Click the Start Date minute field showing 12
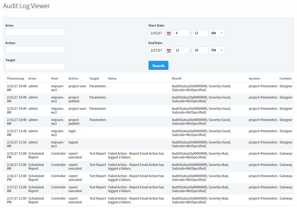Image resolution: width=297 pixels, height=208 pixels. (x=199, y=33)
